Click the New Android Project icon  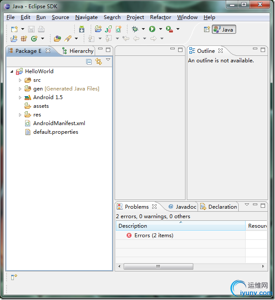98,29
